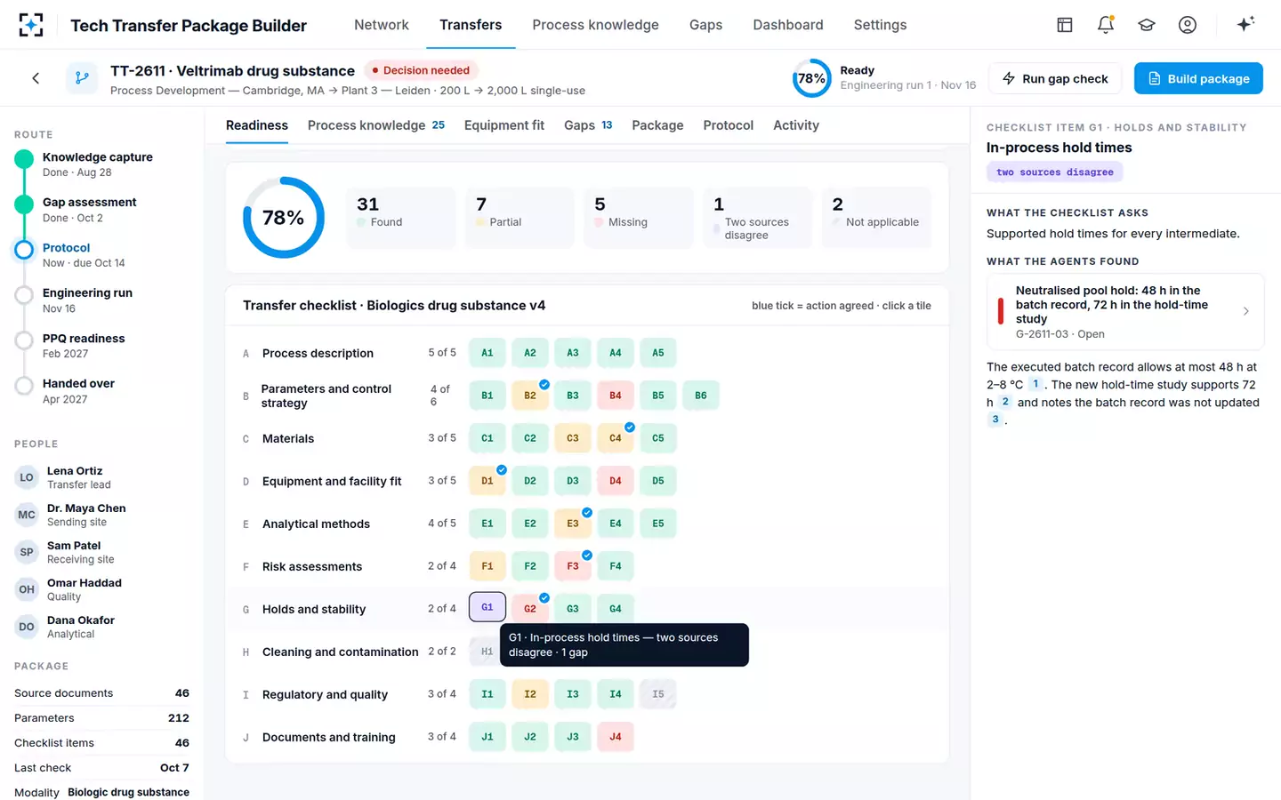This screenshot has height=800, width=1281.
Task: Open the AI assistant sparkle icon
Action: [1245, 24]
